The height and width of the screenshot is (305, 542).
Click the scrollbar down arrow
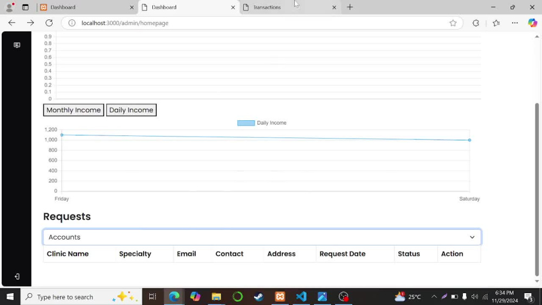(537, 281)
